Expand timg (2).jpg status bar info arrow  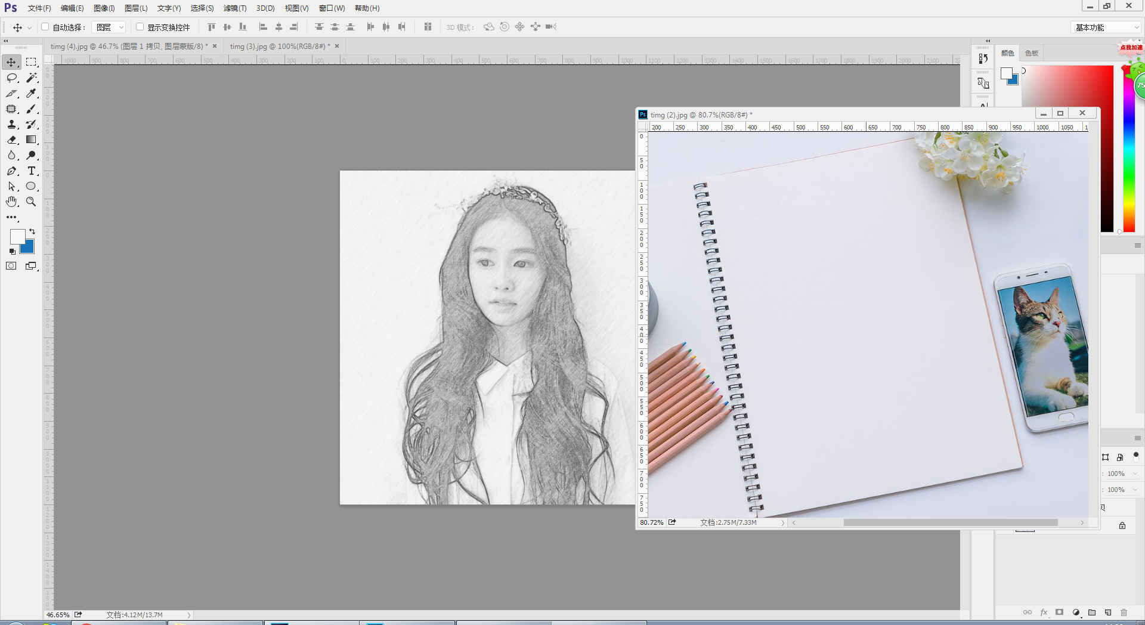pos(783,523)
